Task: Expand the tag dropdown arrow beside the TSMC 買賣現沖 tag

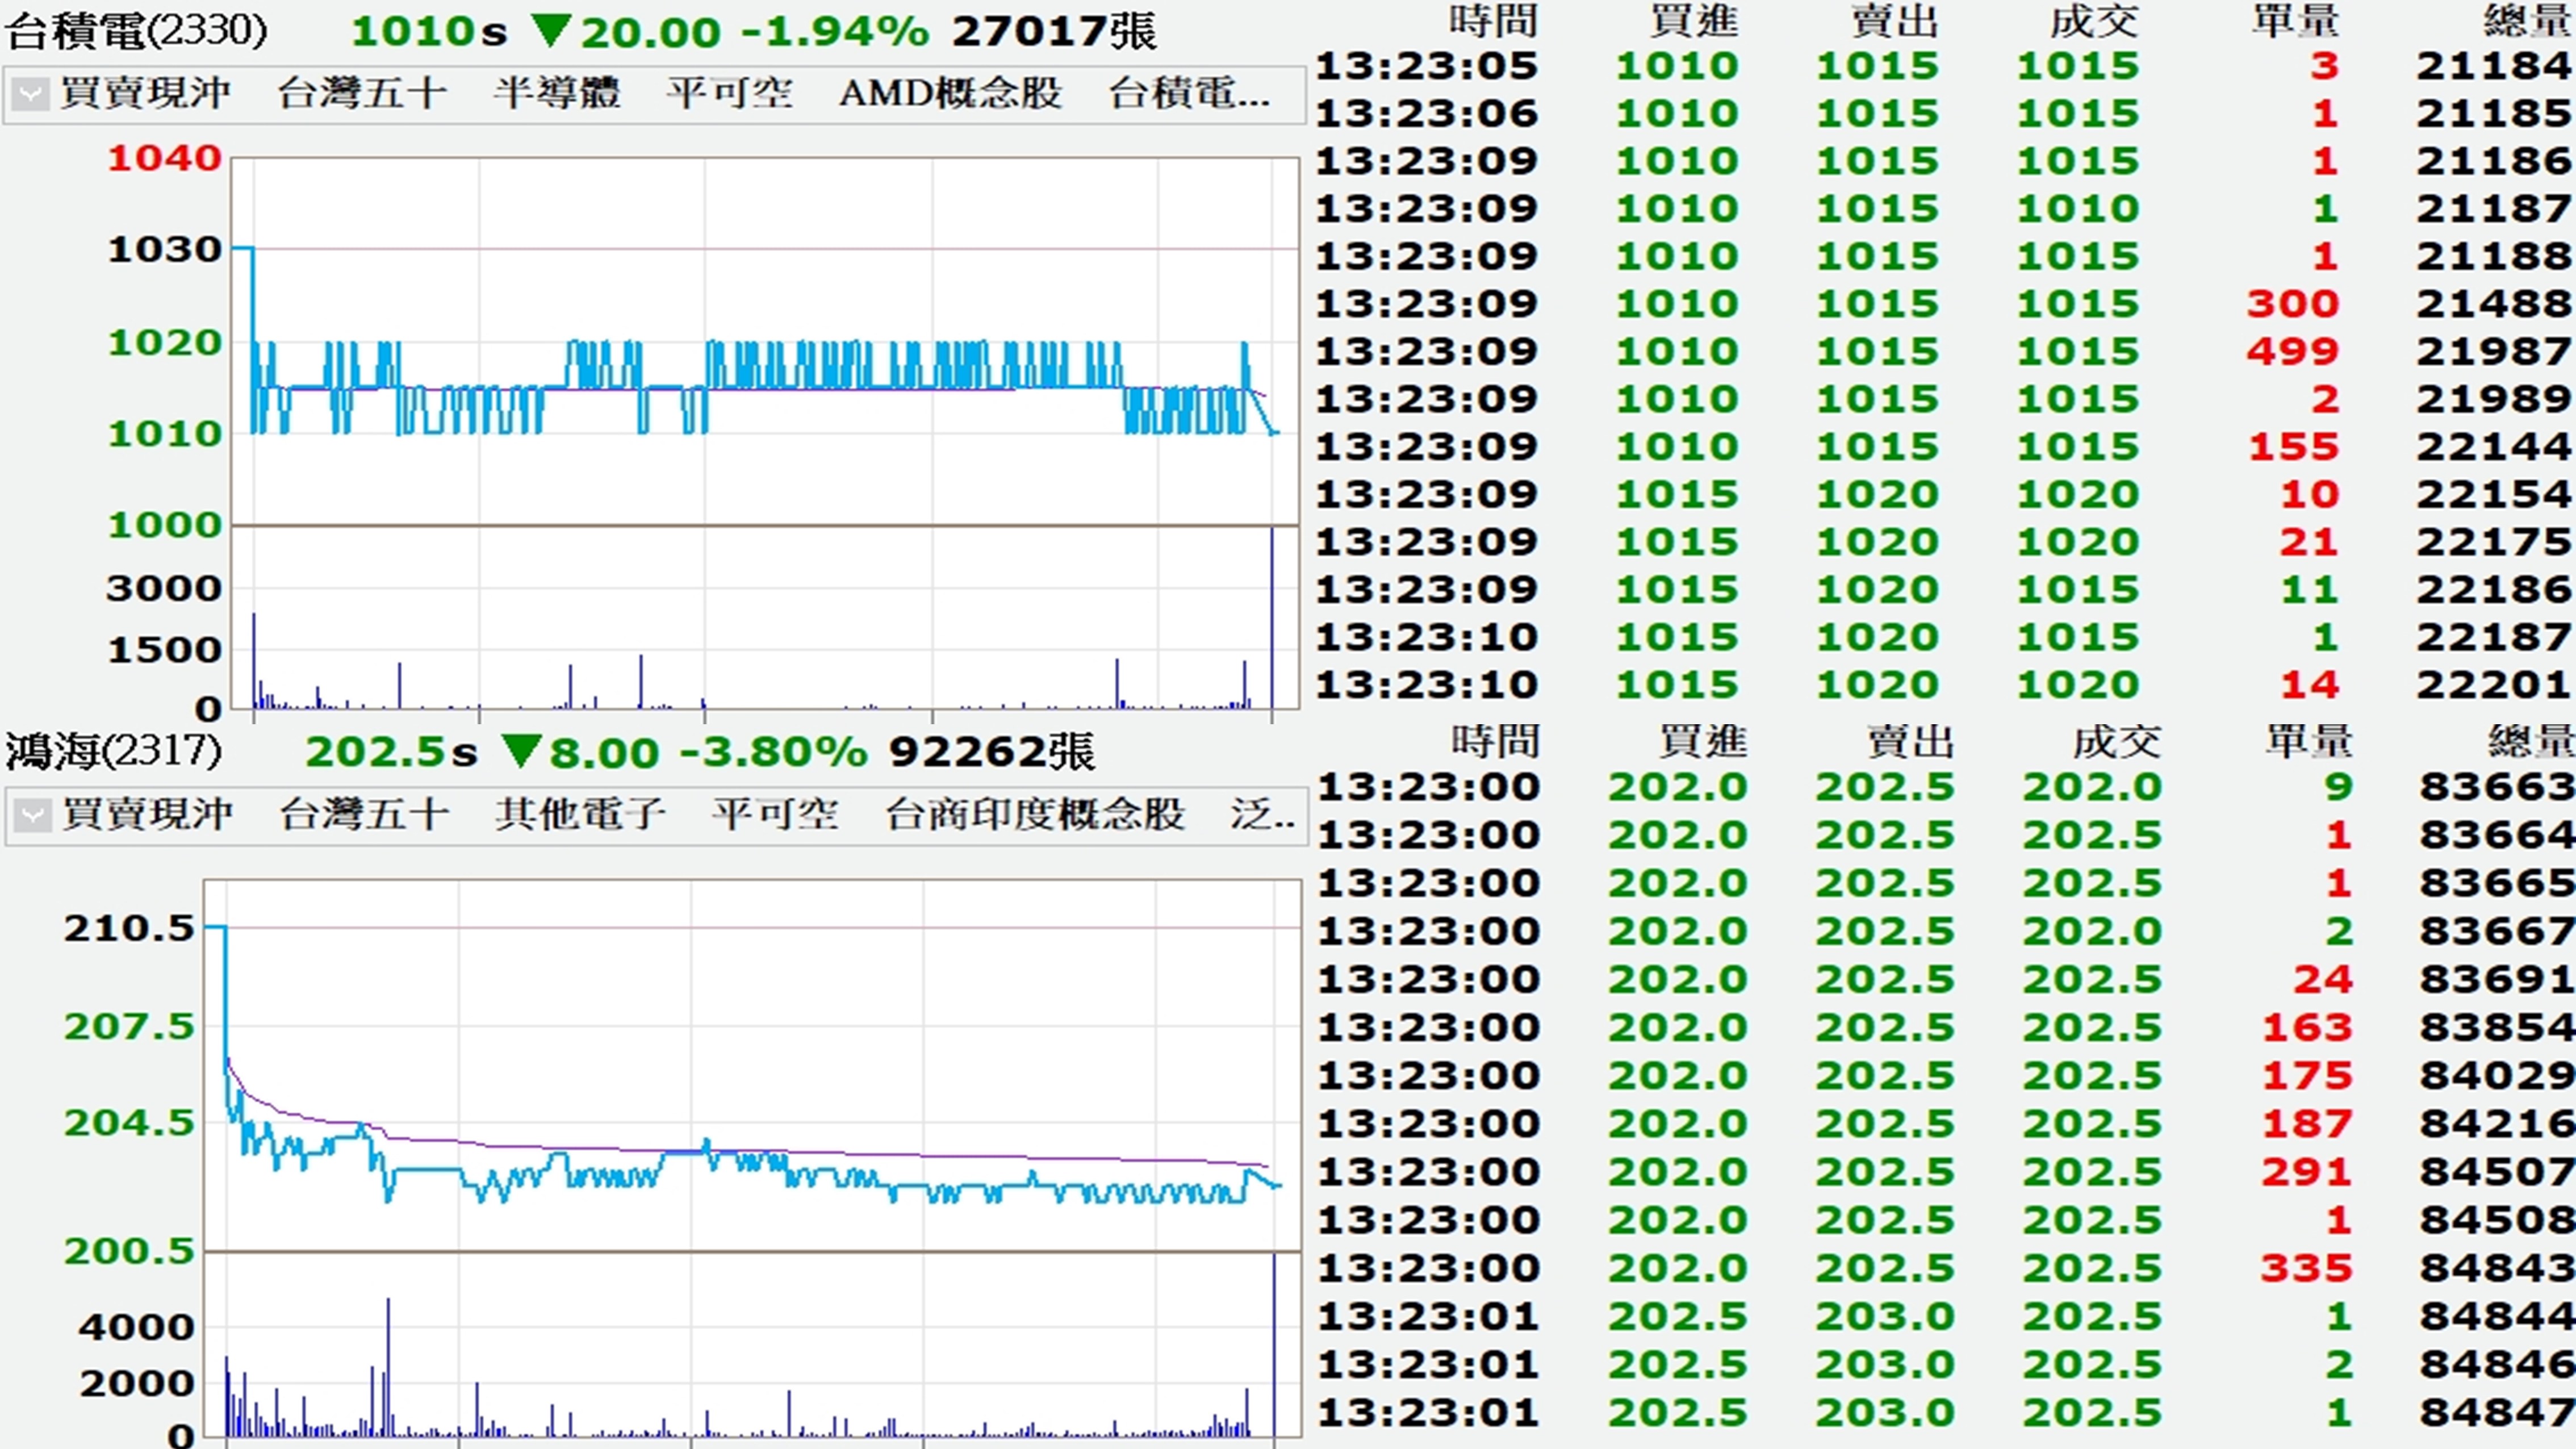Action: coord(31,95)
